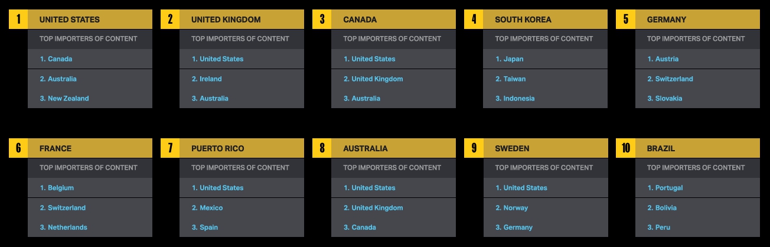
Task: Select the rank 9 badge beside Sweden
Action: [x=474, y=148]
